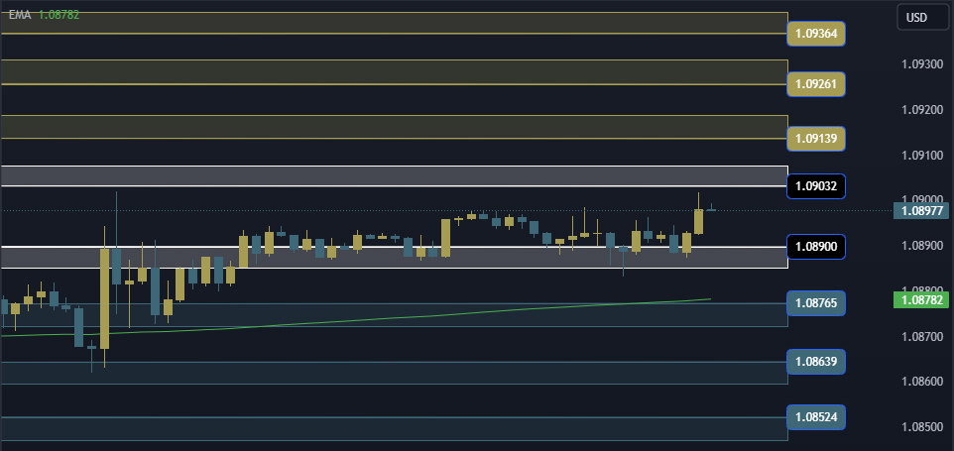
Task: Click the 1.09200 price axis label
Action: (921, 110)
